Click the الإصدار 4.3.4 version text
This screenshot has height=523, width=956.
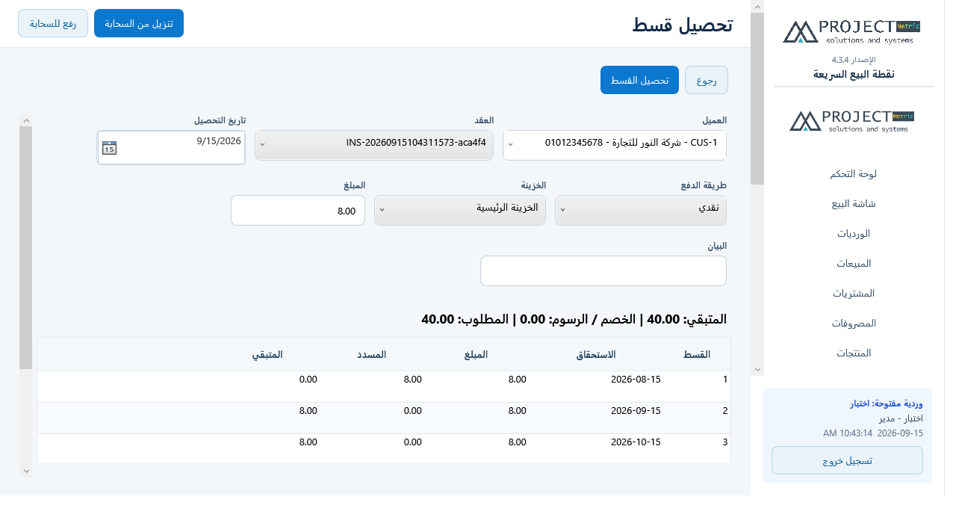pyautogui.click(x=854, y=59)
